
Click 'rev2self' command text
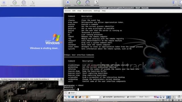[x=72, y=41]
